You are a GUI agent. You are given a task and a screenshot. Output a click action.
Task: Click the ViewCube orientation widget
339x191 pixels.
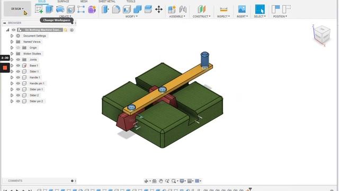point(322,35)
